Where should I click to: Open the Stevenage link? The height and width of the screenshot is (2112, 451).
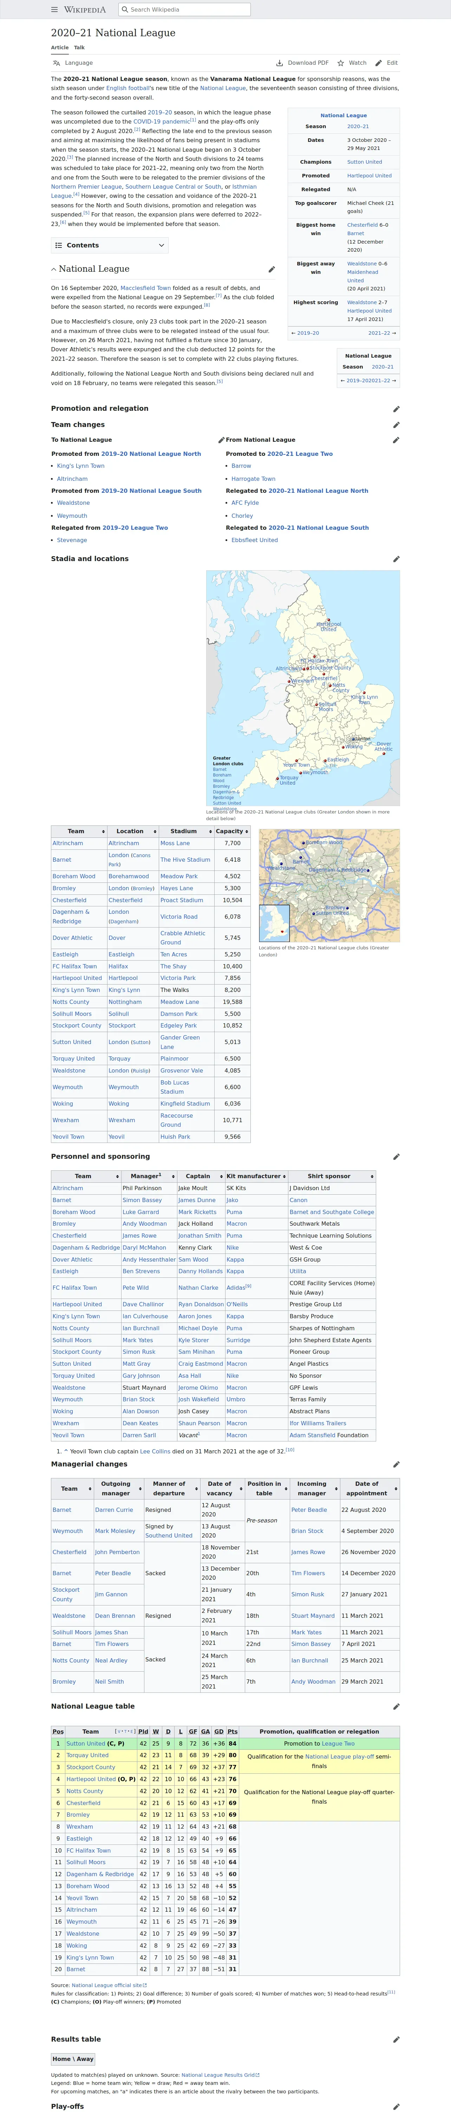pos(72,540)
